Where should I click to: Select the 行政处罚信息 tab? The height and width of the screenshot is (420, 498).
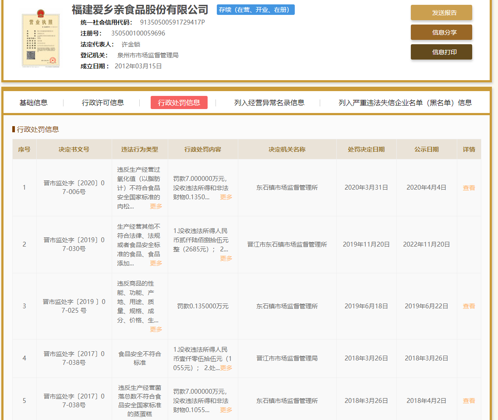(179, 102)
